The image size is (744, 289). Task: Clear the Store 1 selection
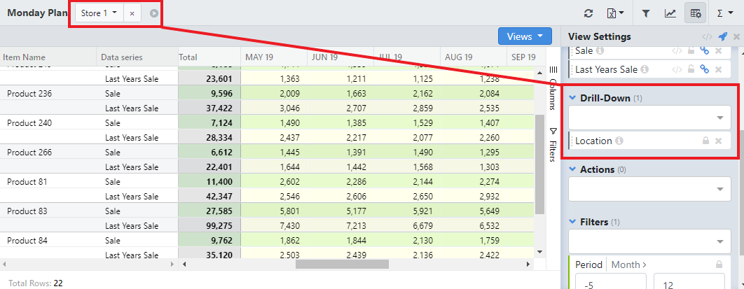coord(132,13)
